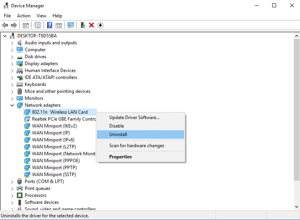Viewport: 300px width, 220px height.
Task: Click the blue Help toolbar icon
Action: pyautogui.click(x=49, y=25)
